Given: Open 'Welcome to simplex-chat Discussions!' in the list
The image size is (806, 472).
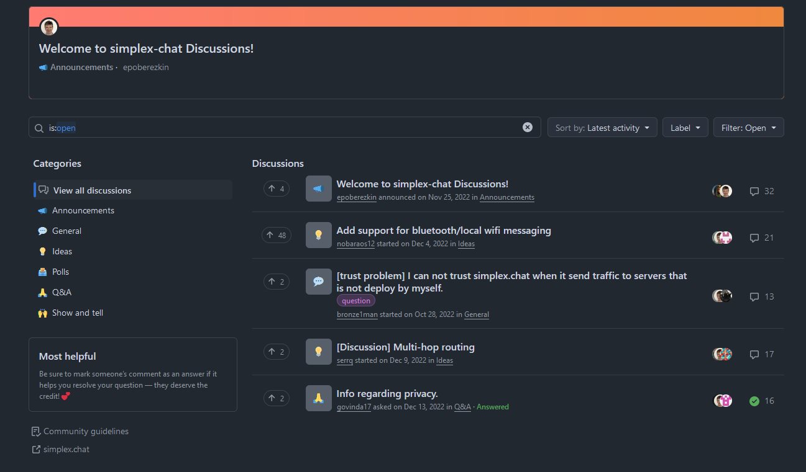Looking at the screenshot, I should (x=423, y=184).
